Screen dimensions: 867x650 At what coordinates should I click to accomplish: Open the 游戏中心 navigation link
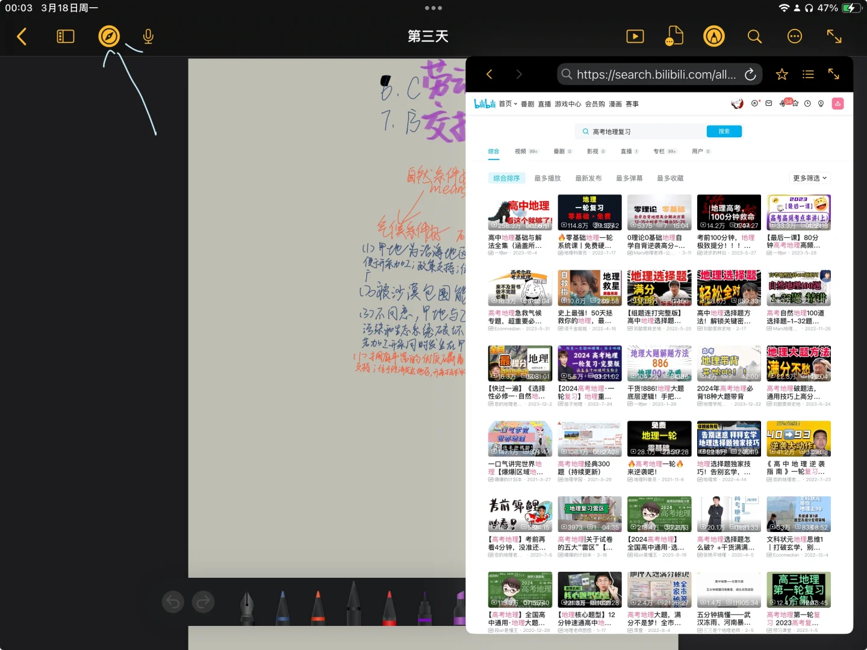(568, 104)
